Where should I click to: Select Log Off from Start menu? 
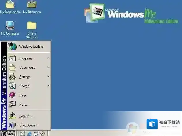pos(26,116)
